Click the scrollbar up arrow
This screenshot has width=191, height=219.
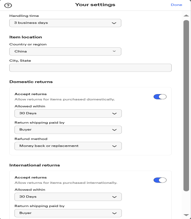pos(186,16)
